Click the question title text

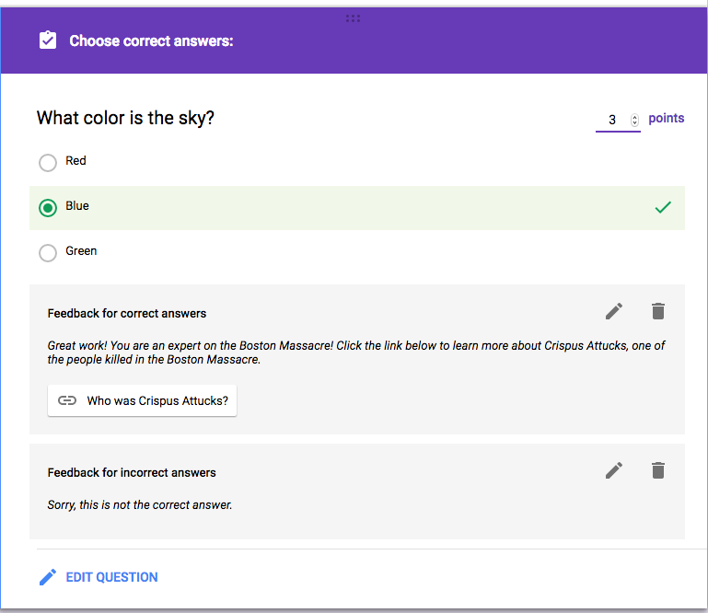[125, 118]
